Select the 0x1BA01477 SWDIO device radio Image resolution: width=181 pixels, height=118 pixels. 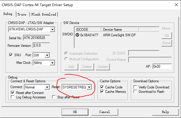coord(77,35)
